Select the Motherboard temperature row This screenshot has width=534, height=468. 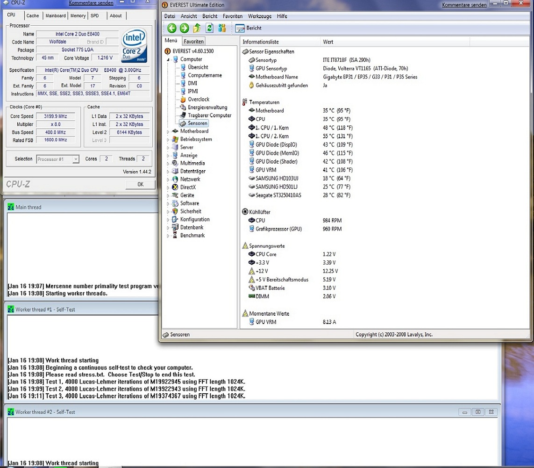pos(299,111)
